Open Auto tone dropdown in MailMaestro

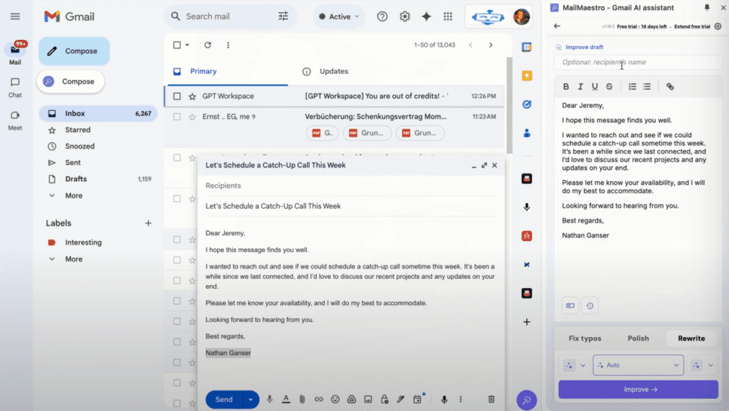pyautogui.click(x=638, y=365)
